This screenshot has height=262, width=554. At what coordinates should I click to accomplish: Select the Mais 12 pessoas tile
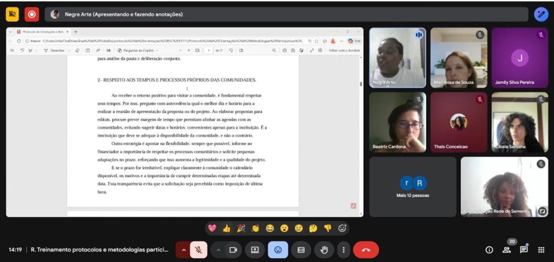click(x=412, y=186)
